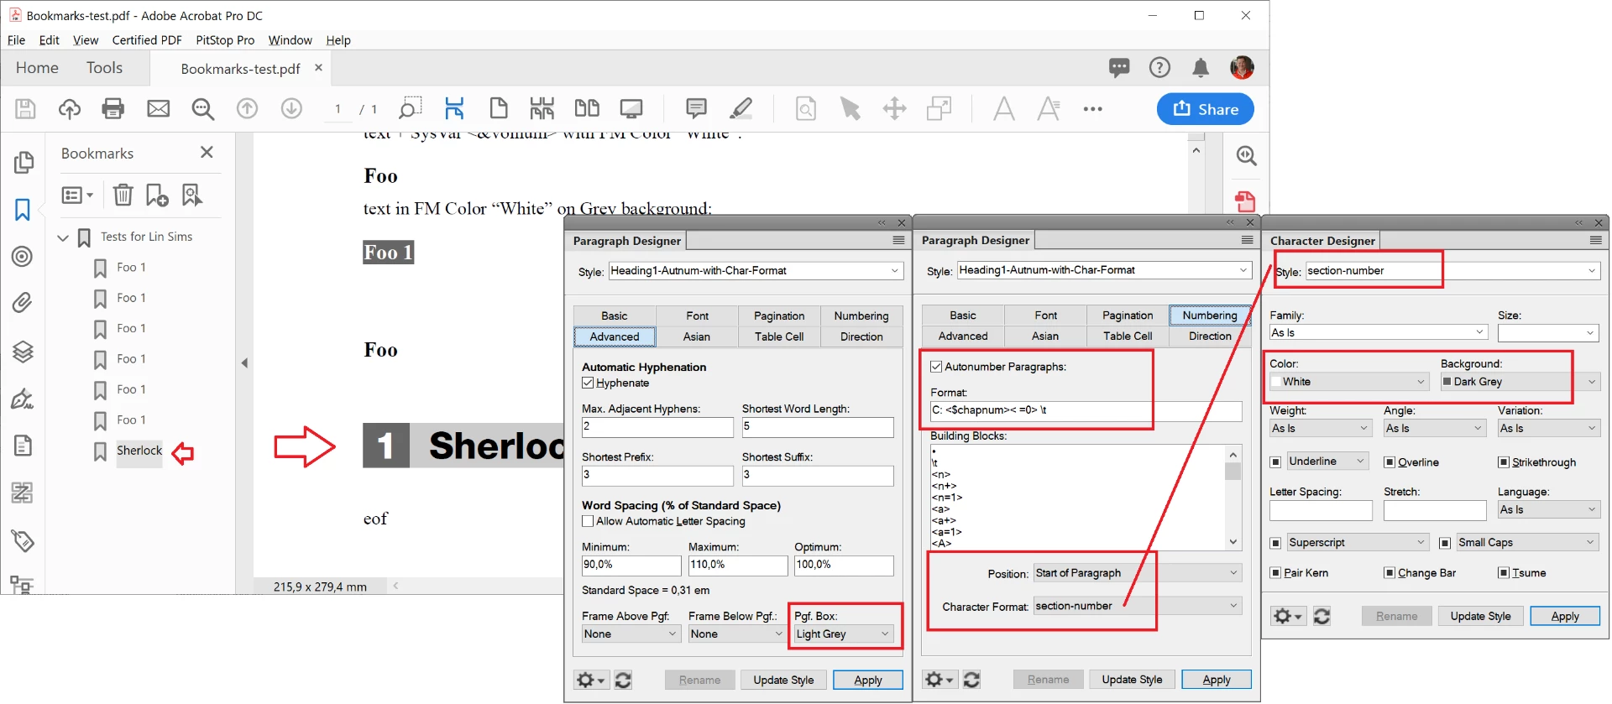Open the Tags panel icon in the sidebar

click(23, 541)
